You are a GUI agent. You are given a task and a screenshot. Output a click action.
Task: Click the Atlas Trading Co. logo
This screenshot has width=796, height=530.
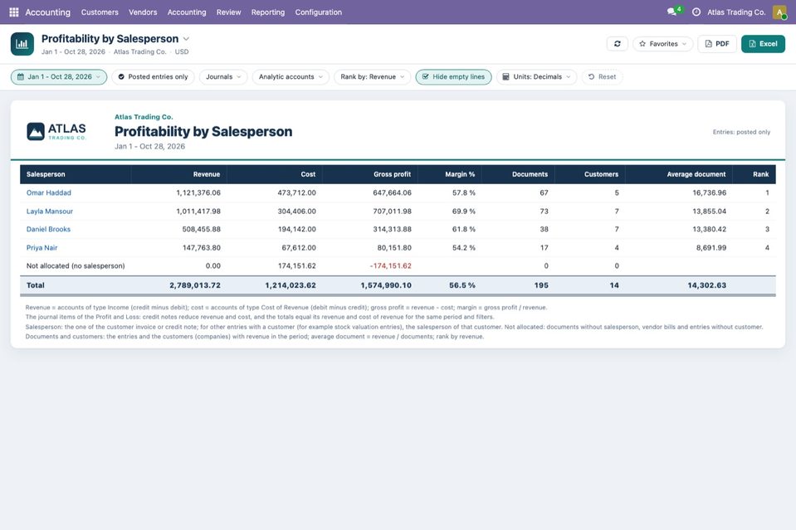click(56, 131)
